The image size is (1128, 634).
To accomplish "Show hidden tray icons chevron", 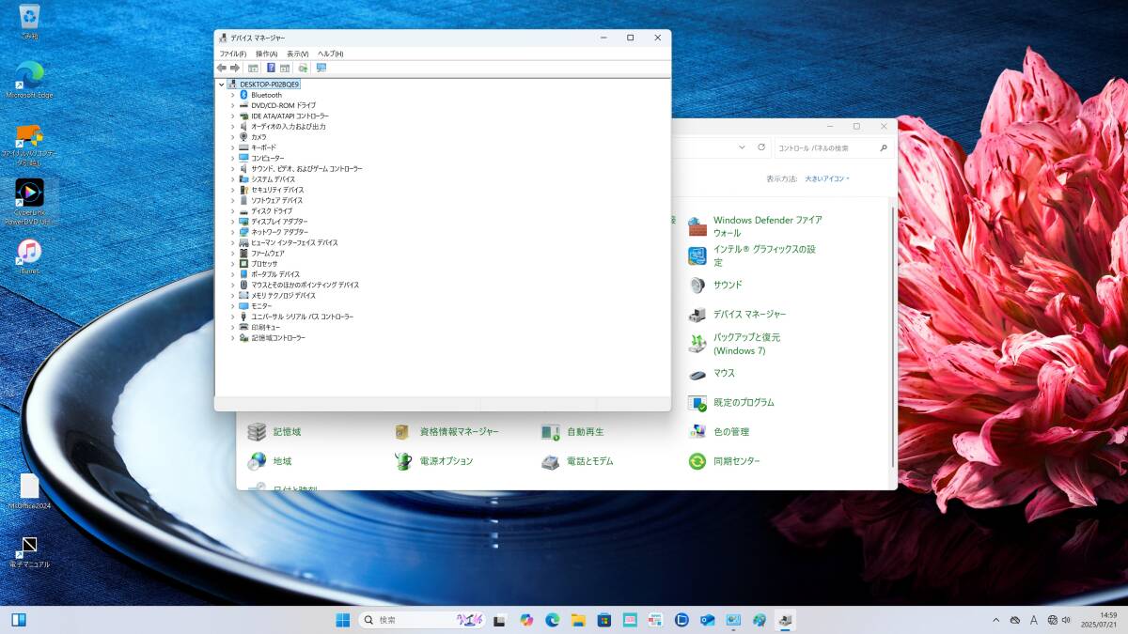I will point(995,620).
